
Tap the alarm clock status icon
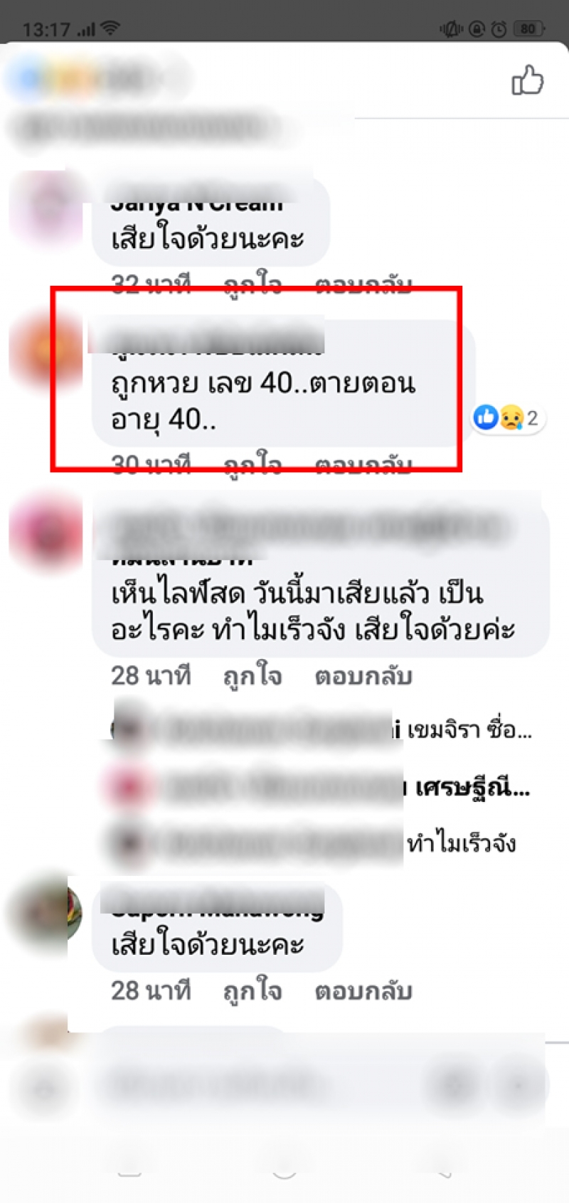[499, 29]
